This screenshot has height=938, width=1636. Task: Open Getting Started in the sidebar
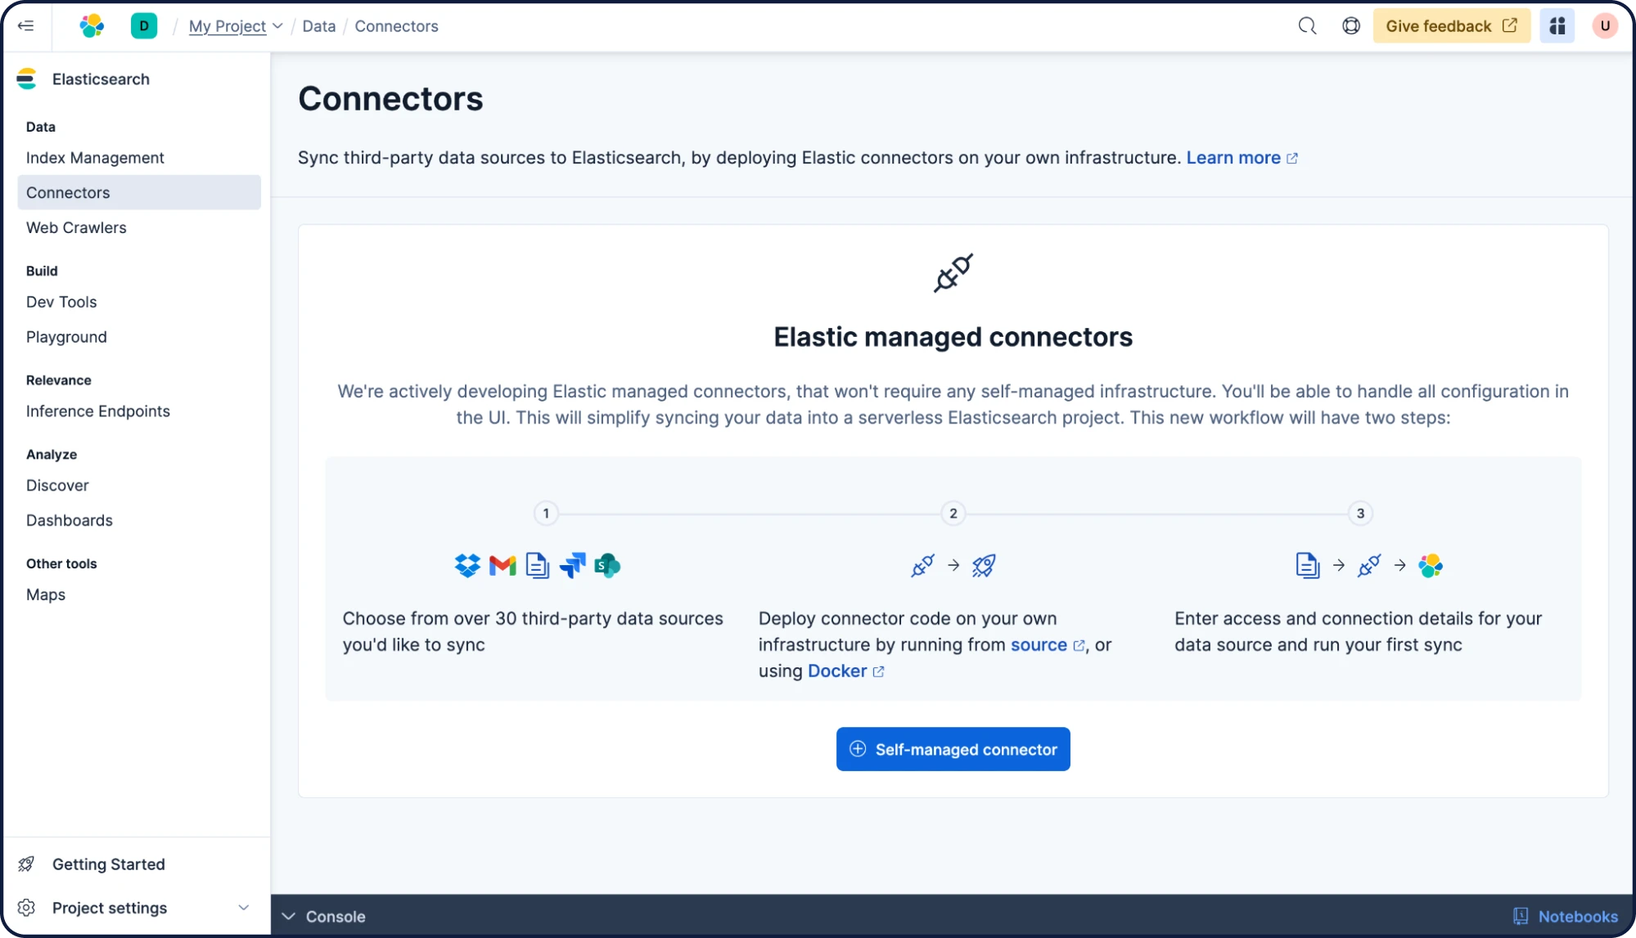pos(108,864)
